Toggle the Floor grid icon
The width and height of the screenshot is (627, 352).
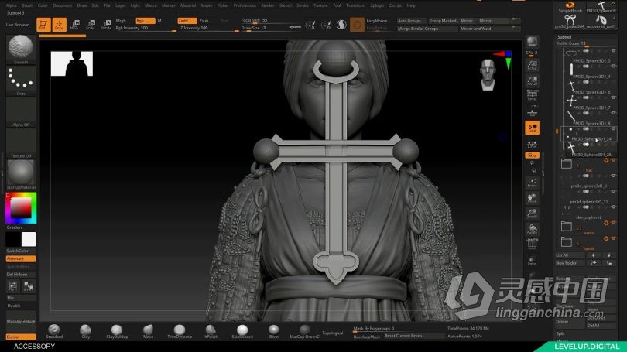pyautogui.click(x=532, y=112)
